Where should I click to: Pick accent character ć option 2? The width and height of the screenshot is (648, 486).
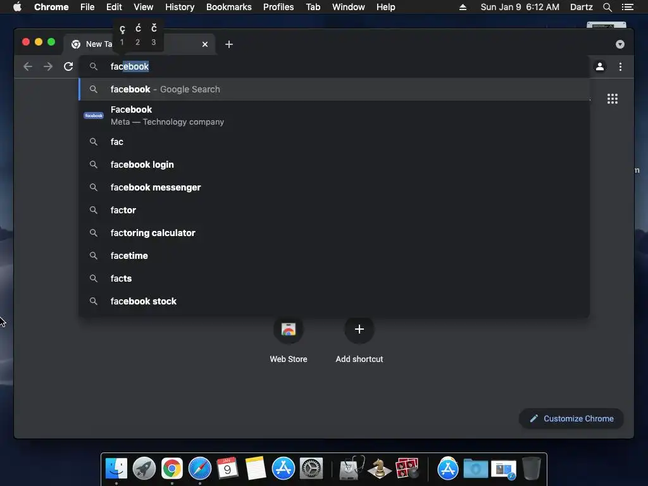click(138, 35)
